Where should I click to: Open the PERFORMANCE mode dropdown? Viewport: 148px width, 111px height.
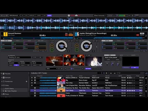[14, 15]
